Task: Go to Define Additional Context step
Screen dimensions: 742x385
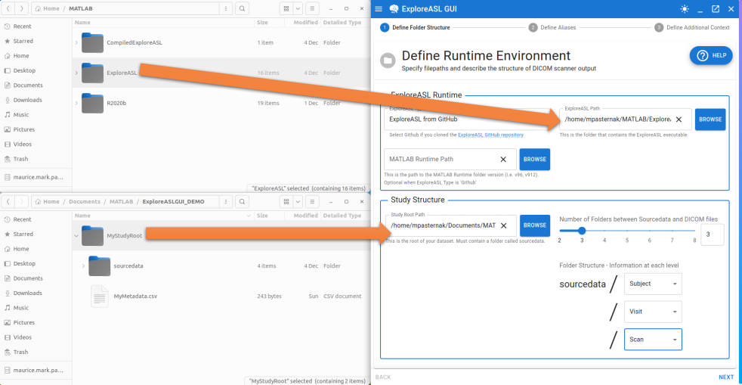Action: click(692, 27)
